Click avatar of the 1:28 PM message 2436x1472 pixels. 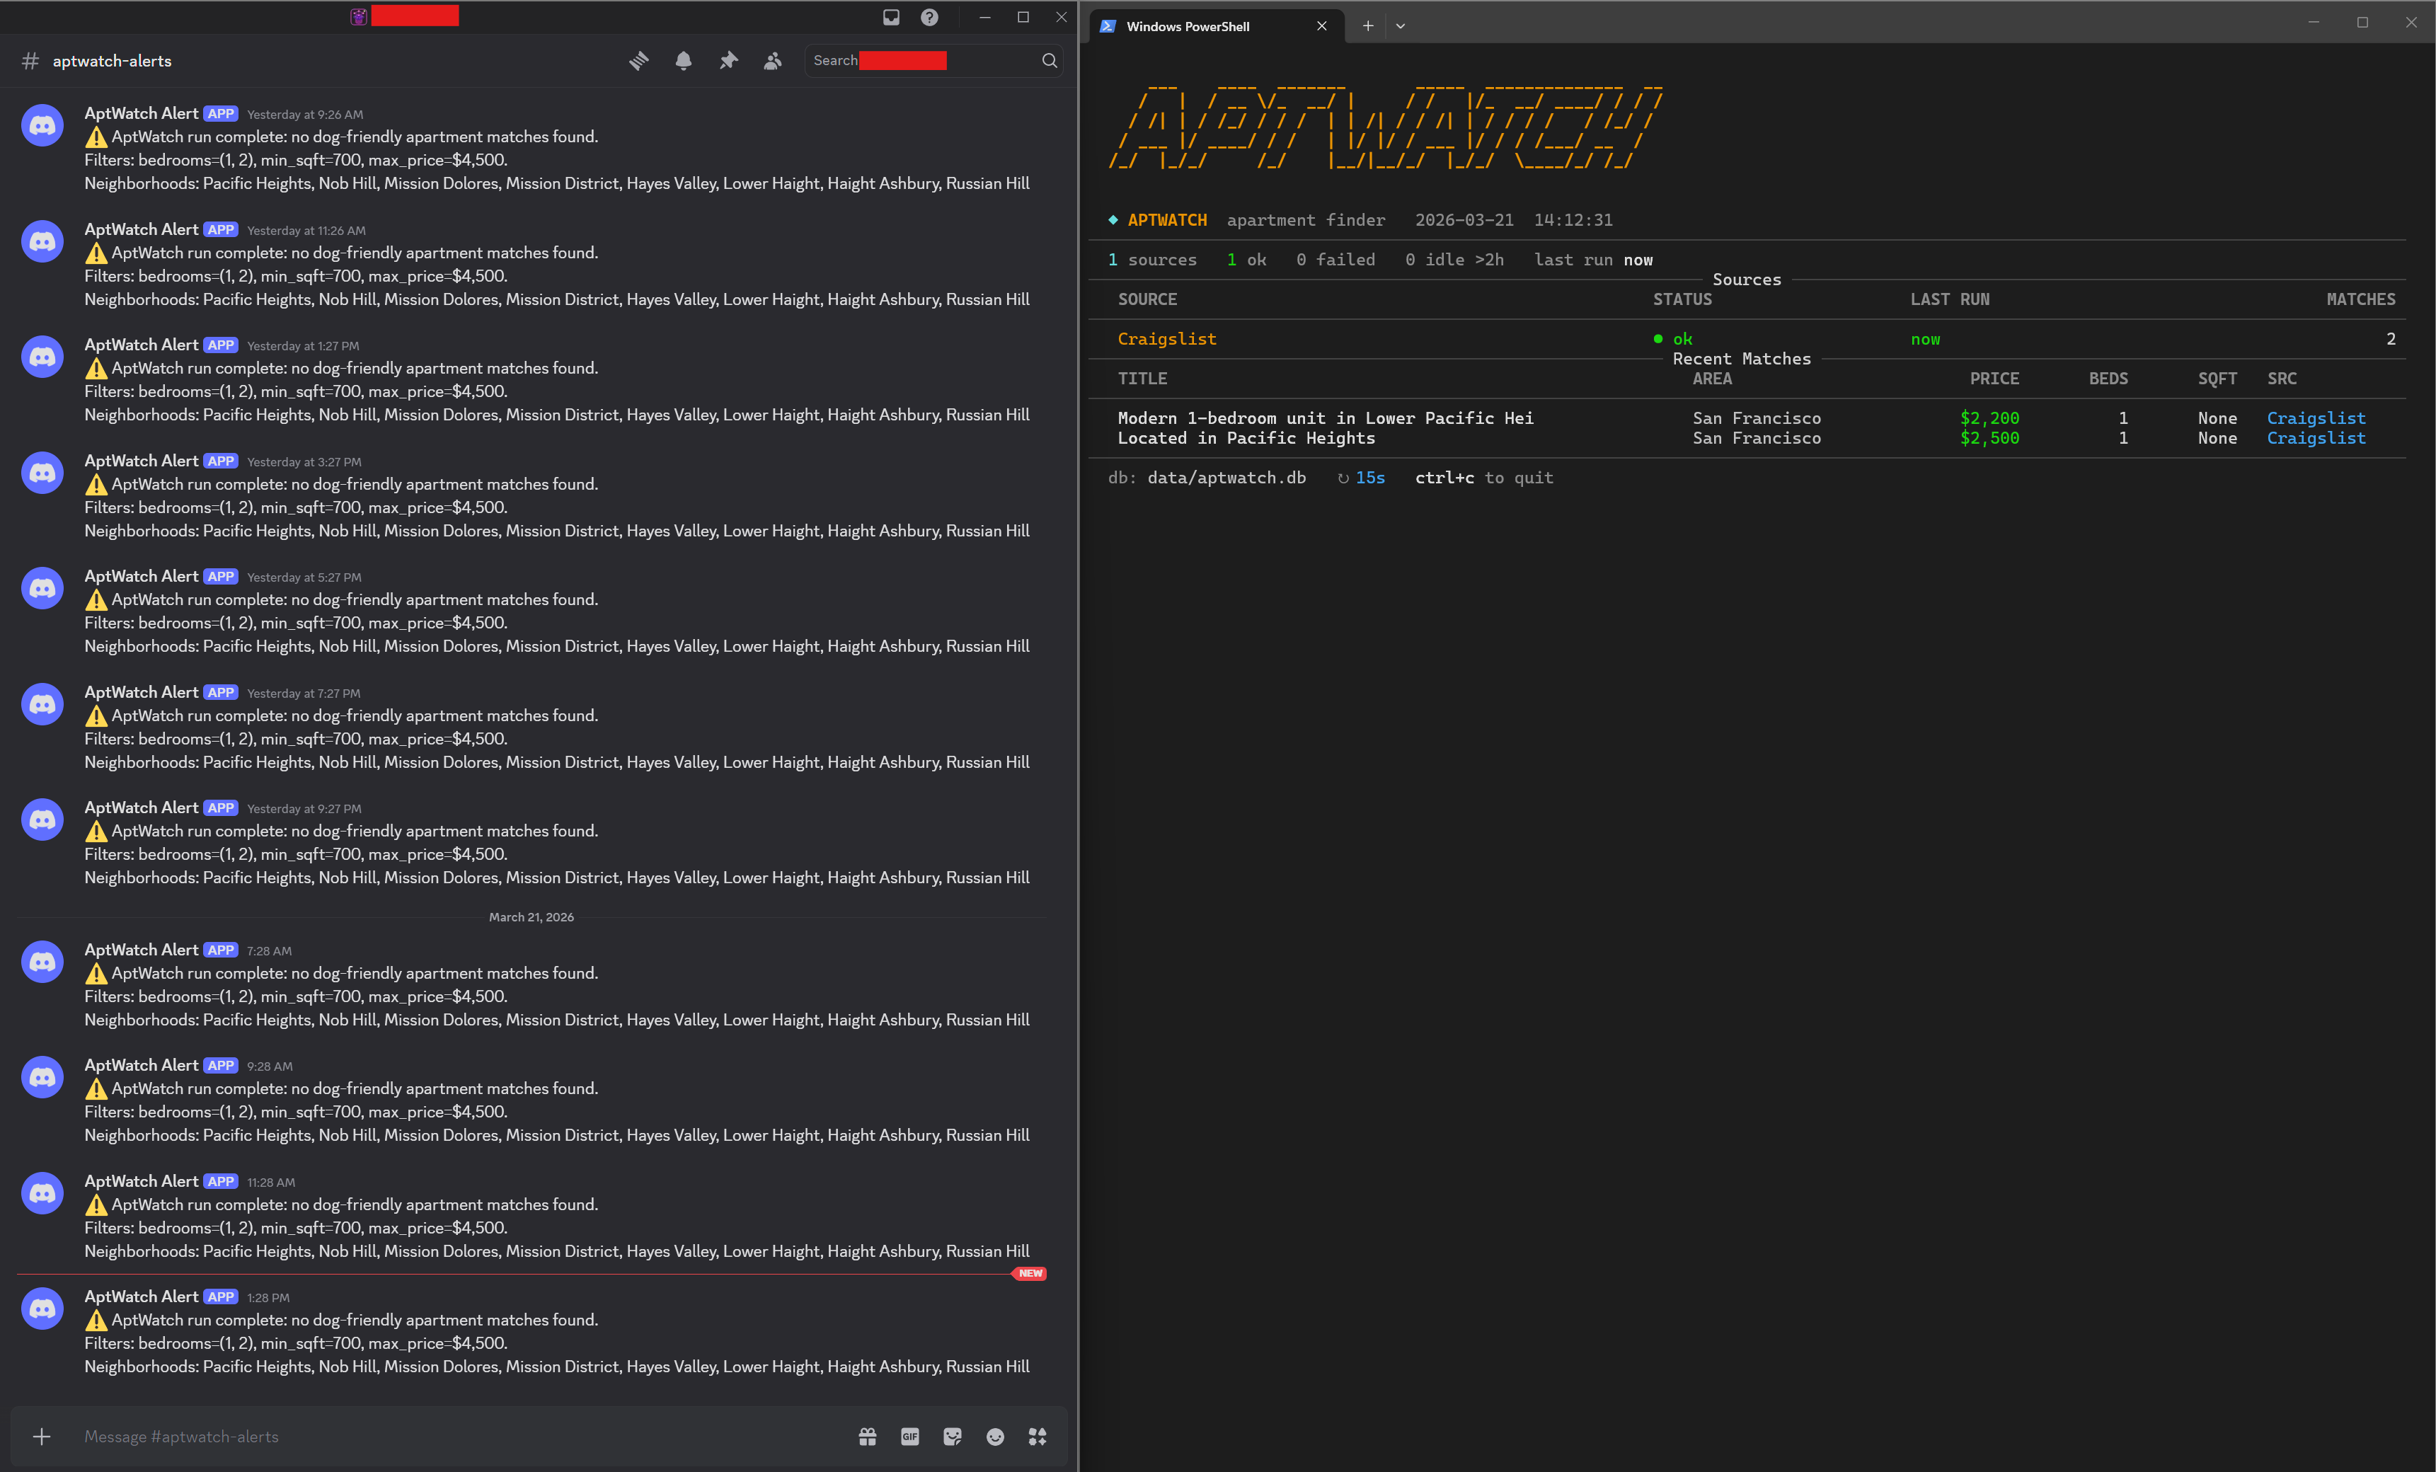pyautogui.click(x=42, y=1309)
